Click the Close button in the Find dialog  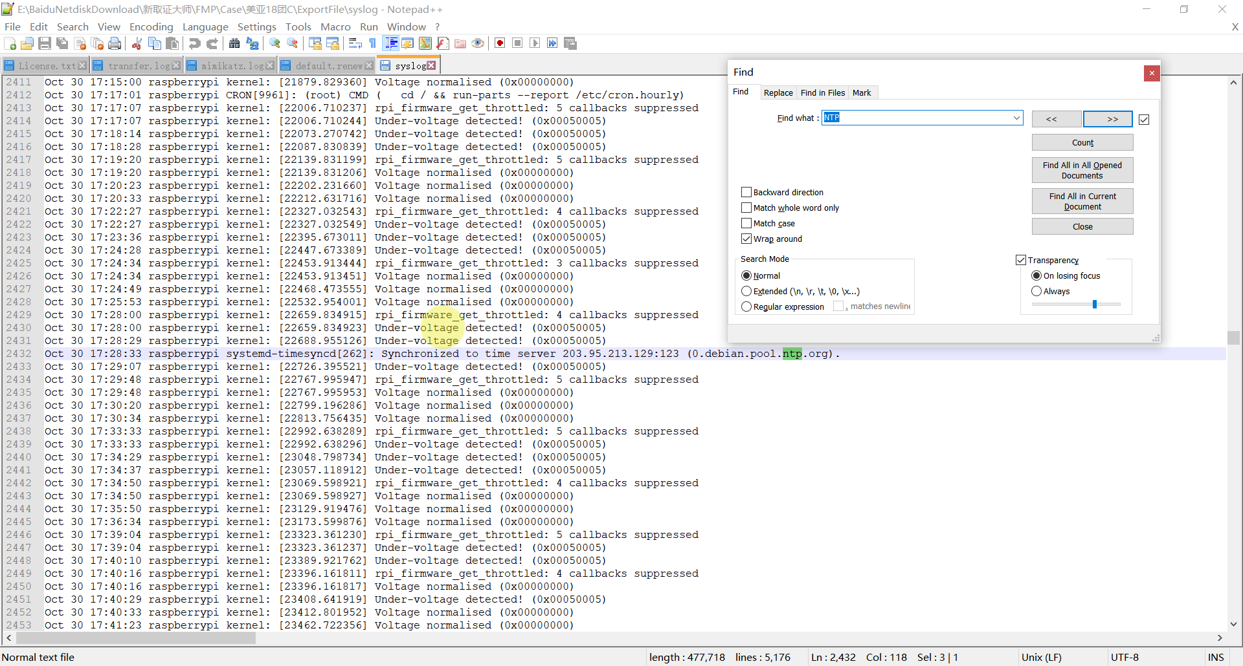tap(1082, 226)
